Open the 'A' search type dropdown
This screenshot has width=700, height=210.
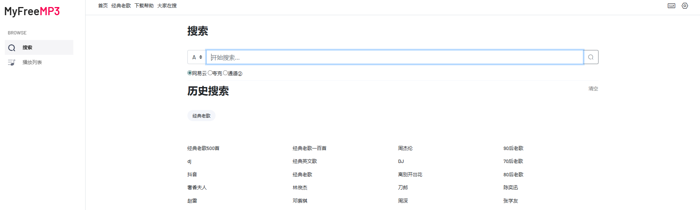(197, 57)
